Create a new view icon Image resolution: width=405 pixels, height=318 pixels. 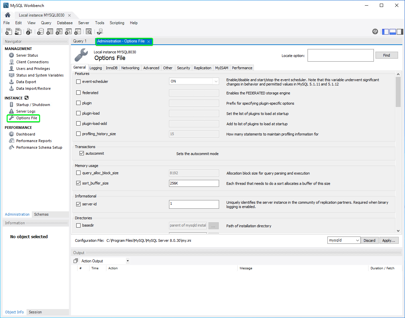click(x=59, y=31)
